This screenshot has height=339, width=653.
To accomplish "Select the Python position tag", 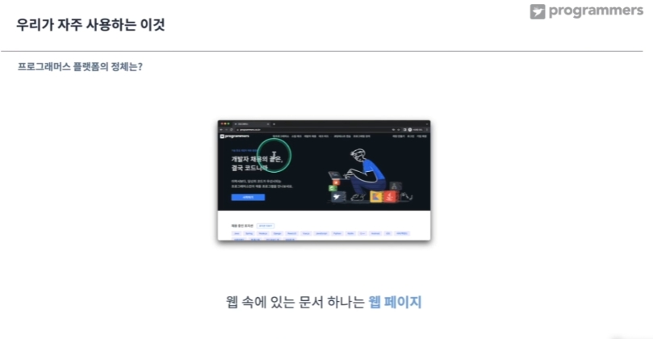I will coord(337,233).
